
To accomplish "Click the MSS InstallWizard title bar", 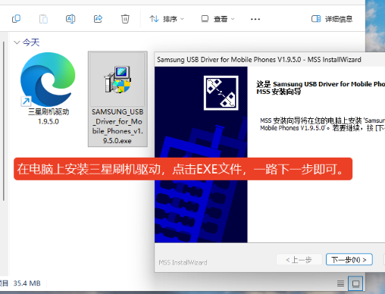I will click(x=270, y=60).
